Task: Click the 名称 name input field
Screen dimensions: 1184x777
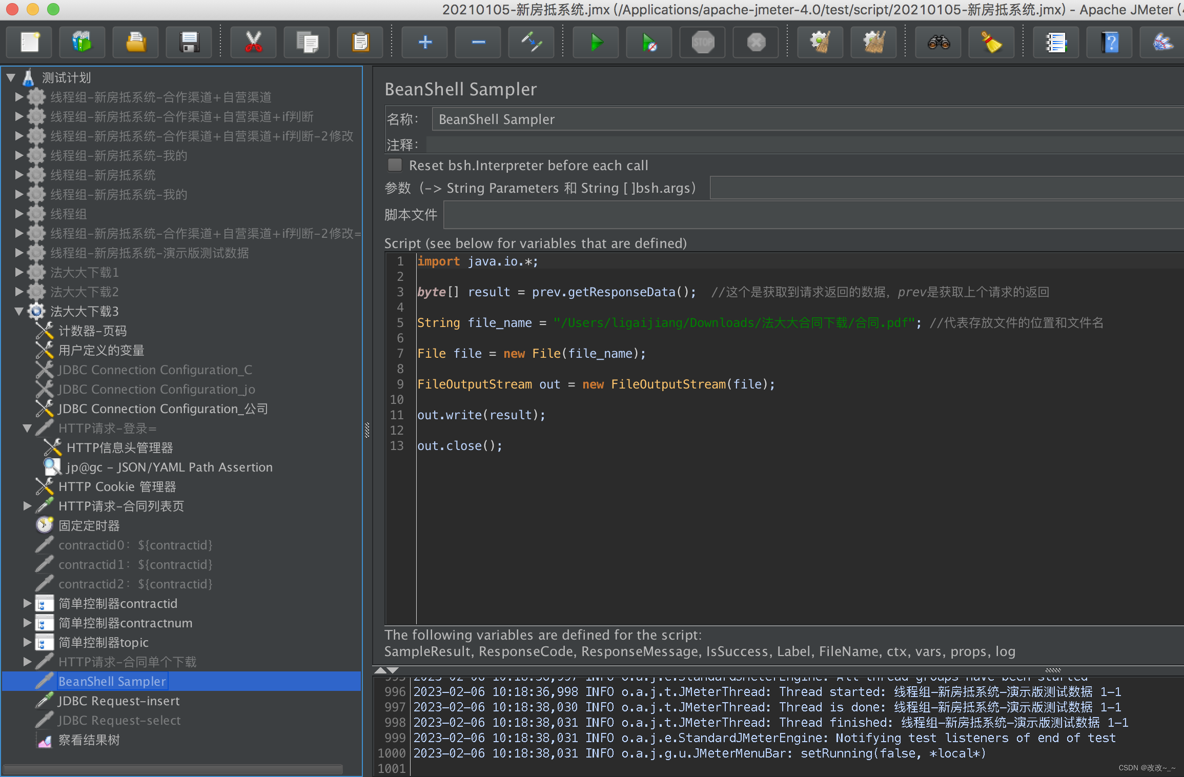Action: coord(808,119)
